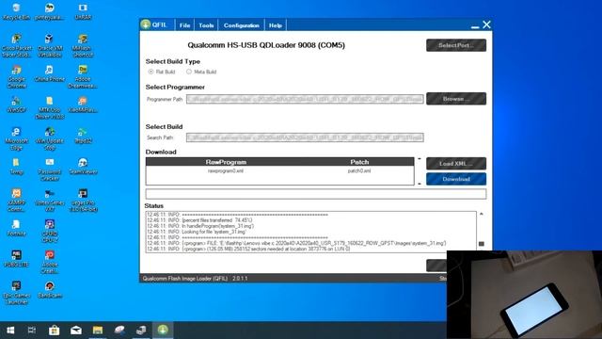
Task: Open the Help menu
Action: [276, 25]
